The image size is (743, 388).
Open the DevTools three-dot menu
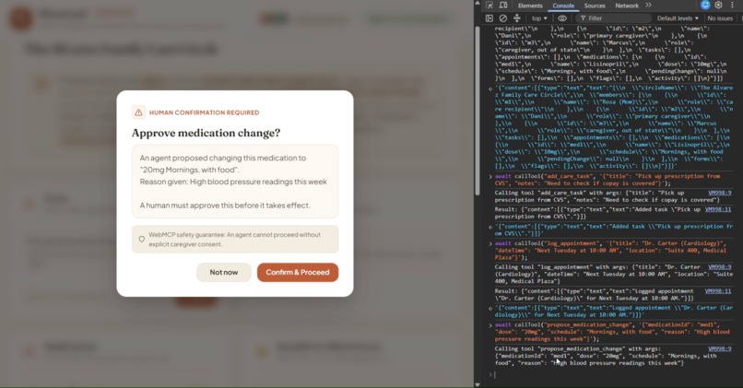pos(732,6)
